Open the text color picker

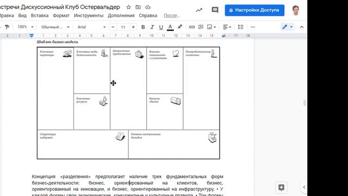point(170,27)
